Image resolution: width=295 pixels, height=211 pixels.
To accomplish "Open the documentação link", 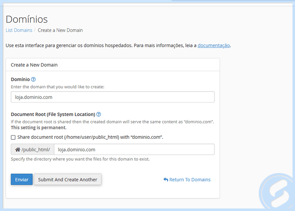I will pyautogui.click(x=214, y=46).
